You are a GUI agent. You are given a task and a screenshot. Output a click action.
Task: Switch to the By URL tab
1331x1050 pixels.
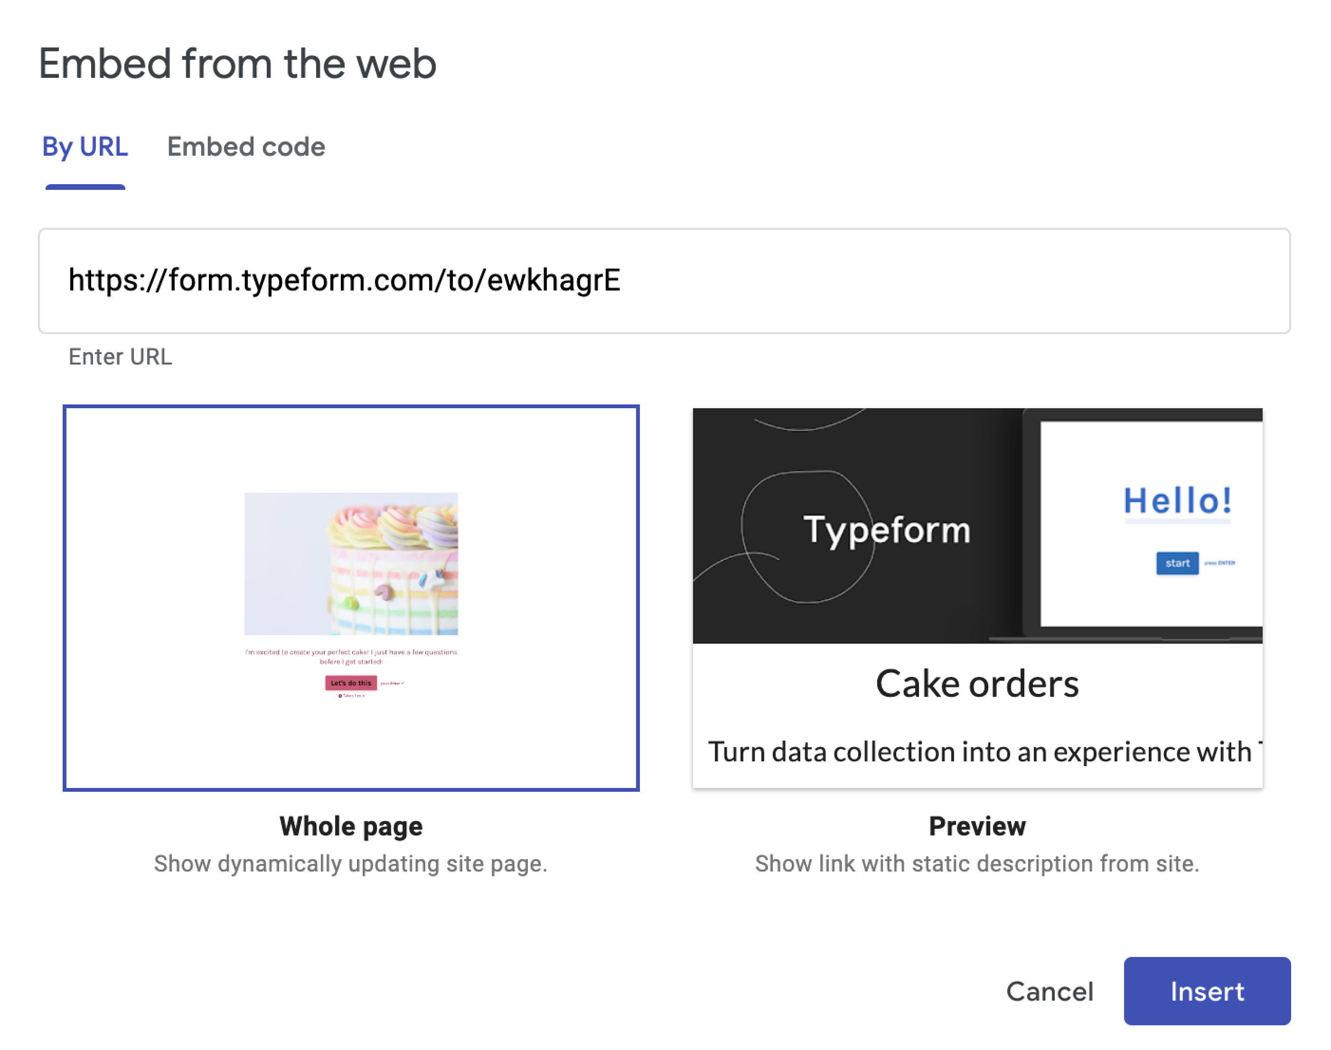(x=85, y=147)
